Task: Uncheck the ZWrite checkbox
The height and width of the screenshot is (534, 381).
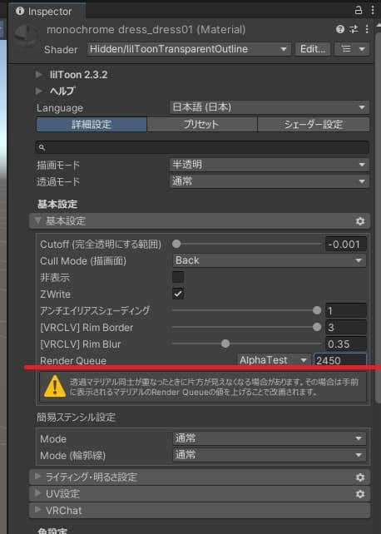Action: (x=178, y=294)
